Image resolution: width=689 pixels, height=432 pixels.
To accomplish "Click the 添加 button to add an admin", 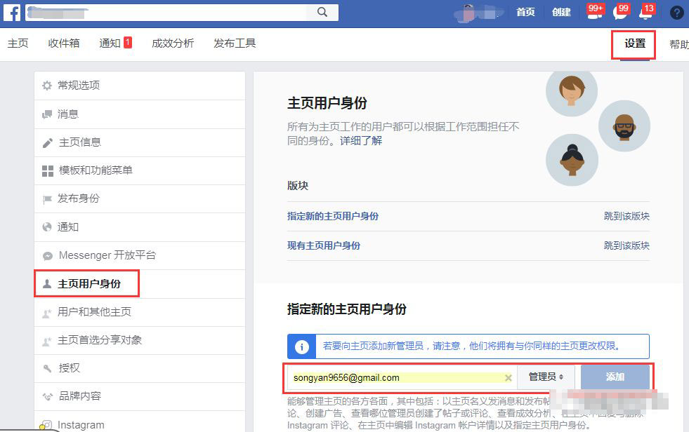I will coord(615,377).
